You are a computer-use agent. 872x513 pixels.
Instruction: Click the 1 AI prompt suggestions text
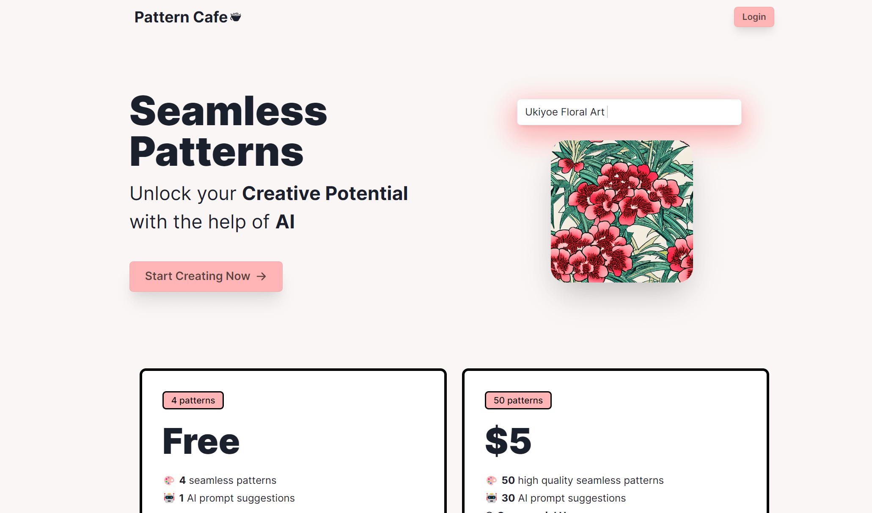[237, 498]
